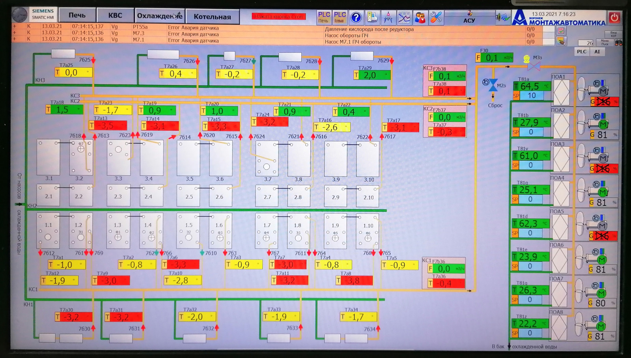
Task: Click the АСУ user login button
Action: [469, 17]
